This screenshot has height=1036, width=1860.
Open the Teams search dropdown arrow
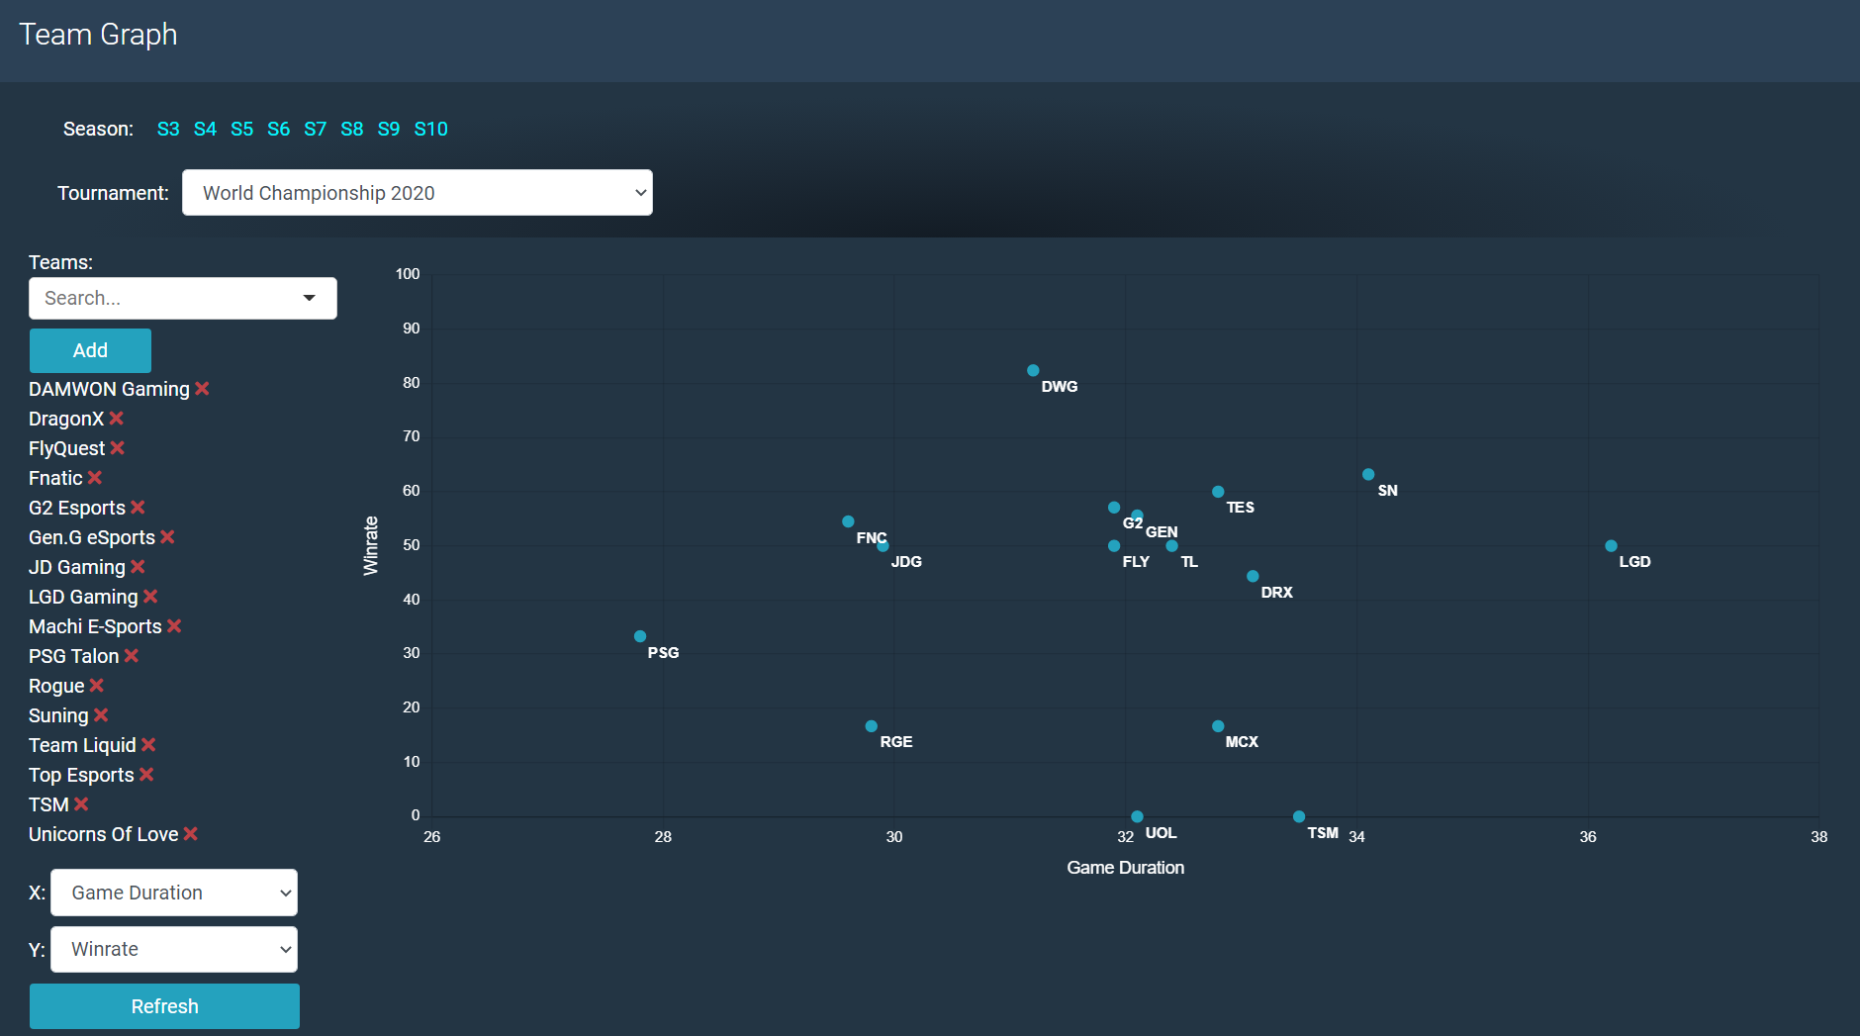point(310,298)
